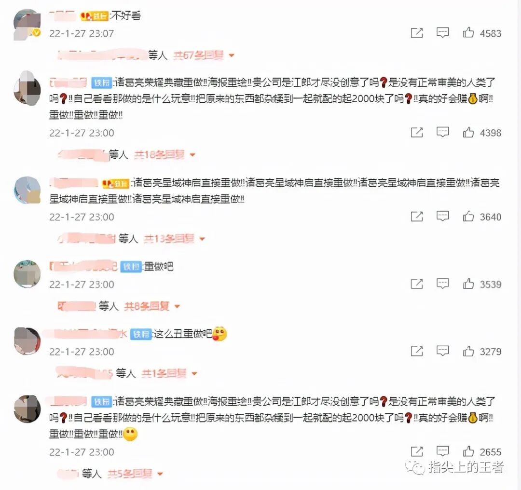Reply to the comment with 4398 likes
The width and height of the screenshot is (521, 490).
coord(442,132)
